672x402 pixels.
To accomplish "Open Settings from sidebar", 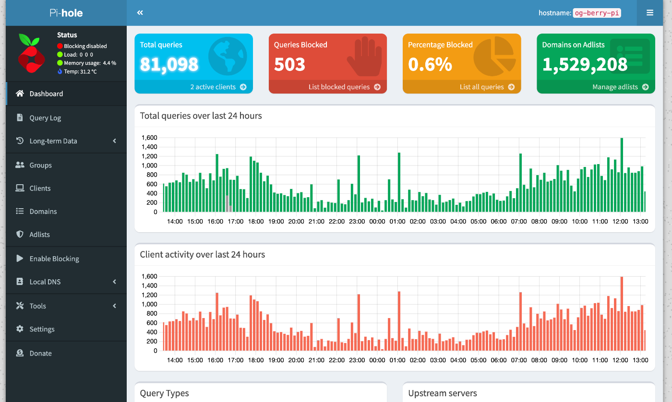I will (x=66, y=329).
